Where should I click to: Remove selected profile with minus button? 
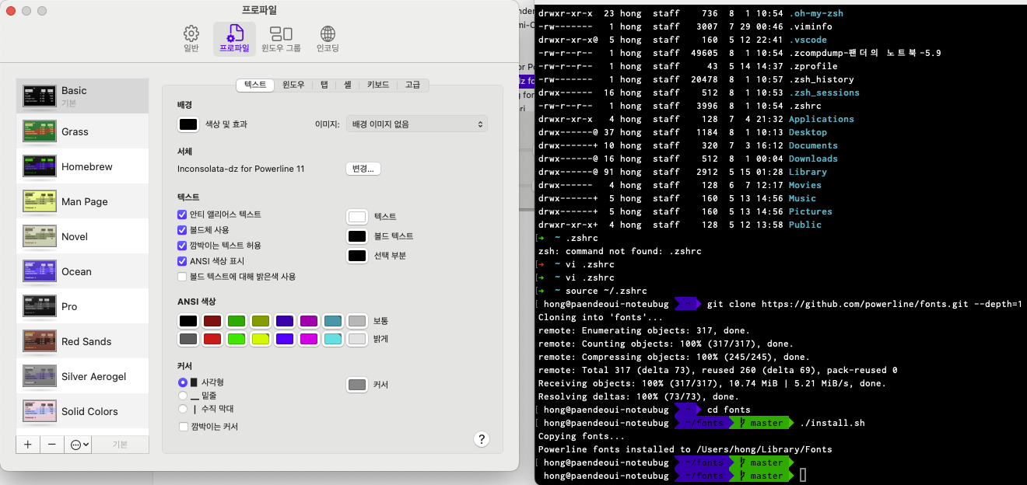(51, 445)
